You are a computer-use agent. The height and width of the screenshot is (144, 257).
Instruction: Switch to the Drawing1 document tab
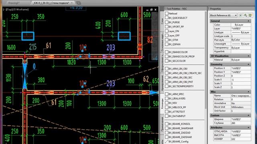tap(14, 3)
